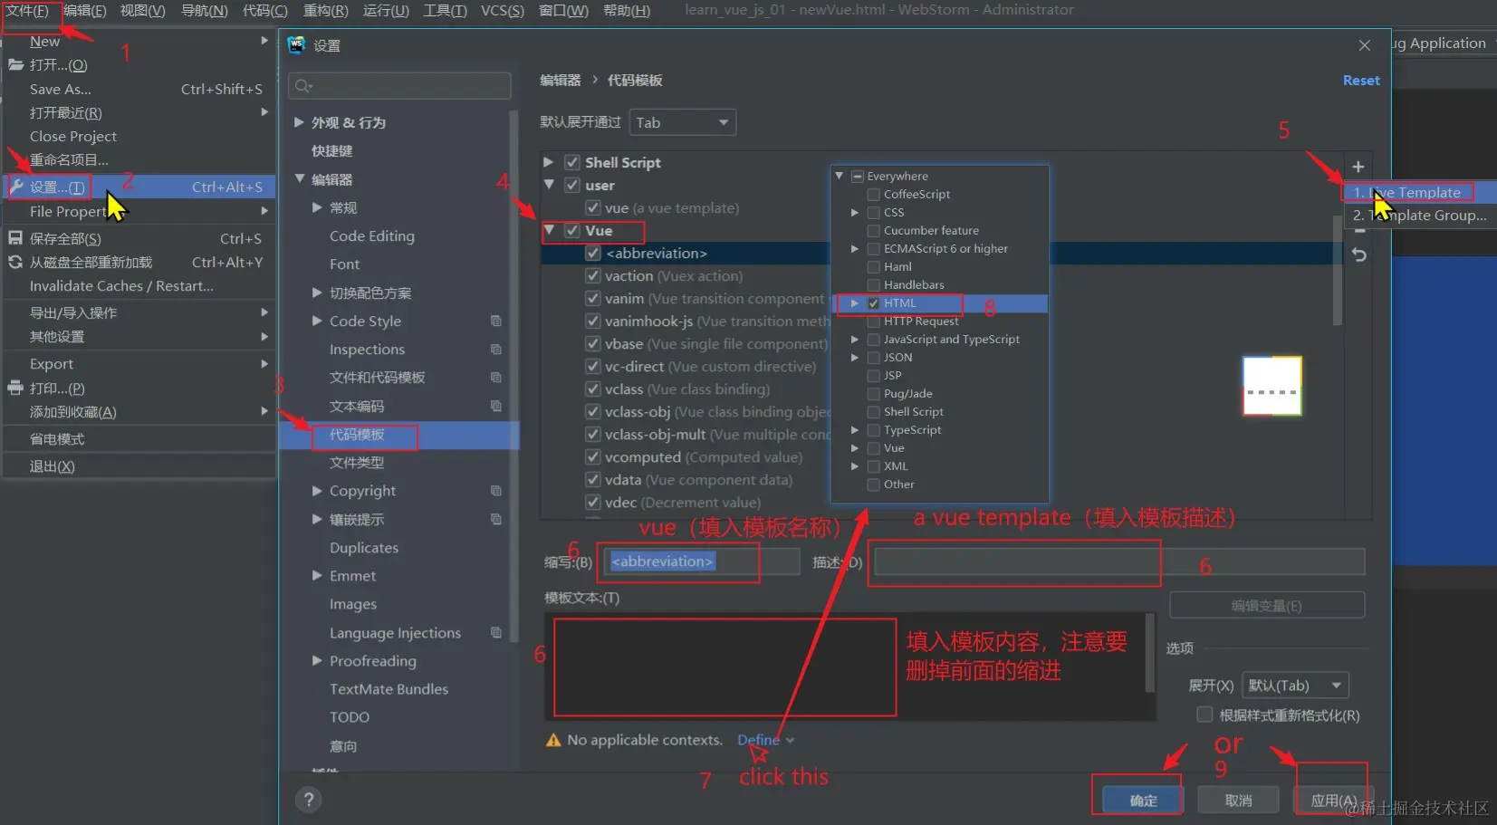Click the per-project icon beside Copyright
This screenshot has width=1497, height=825.
tap(496, 490)
